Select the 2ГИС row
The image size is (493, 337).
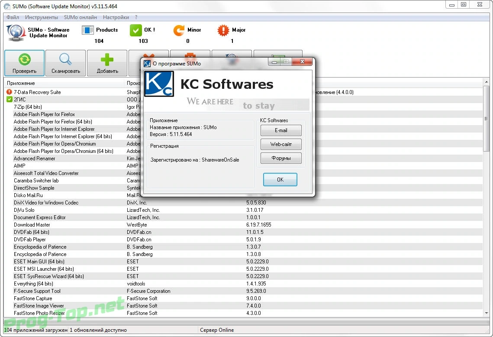[244, 100]
